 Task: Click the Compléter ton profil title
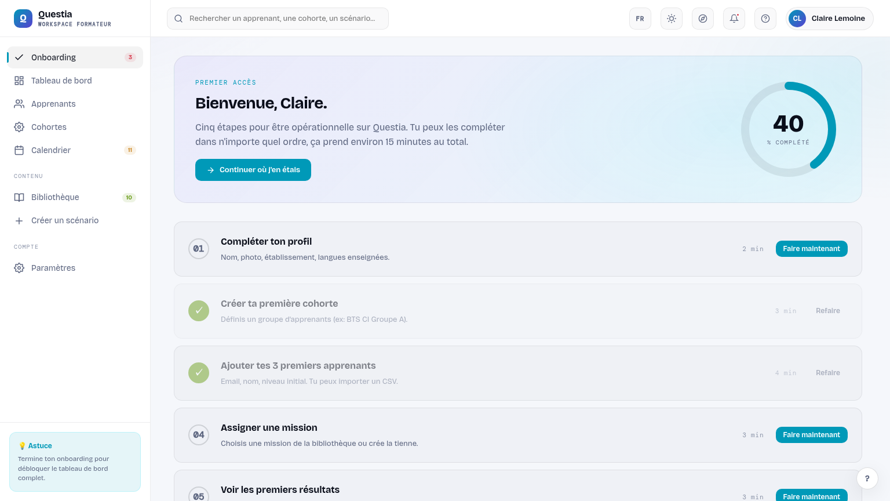point(266,242)
